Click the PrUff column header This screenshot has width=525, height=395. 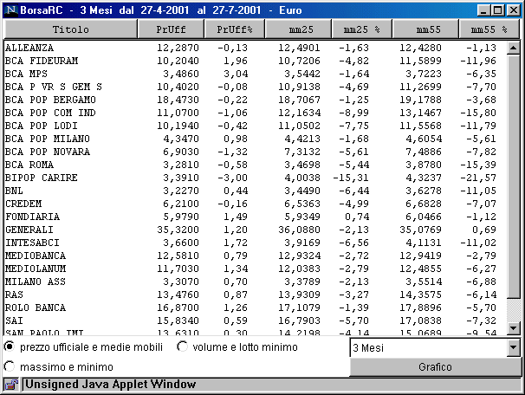(x=171, y=29)
